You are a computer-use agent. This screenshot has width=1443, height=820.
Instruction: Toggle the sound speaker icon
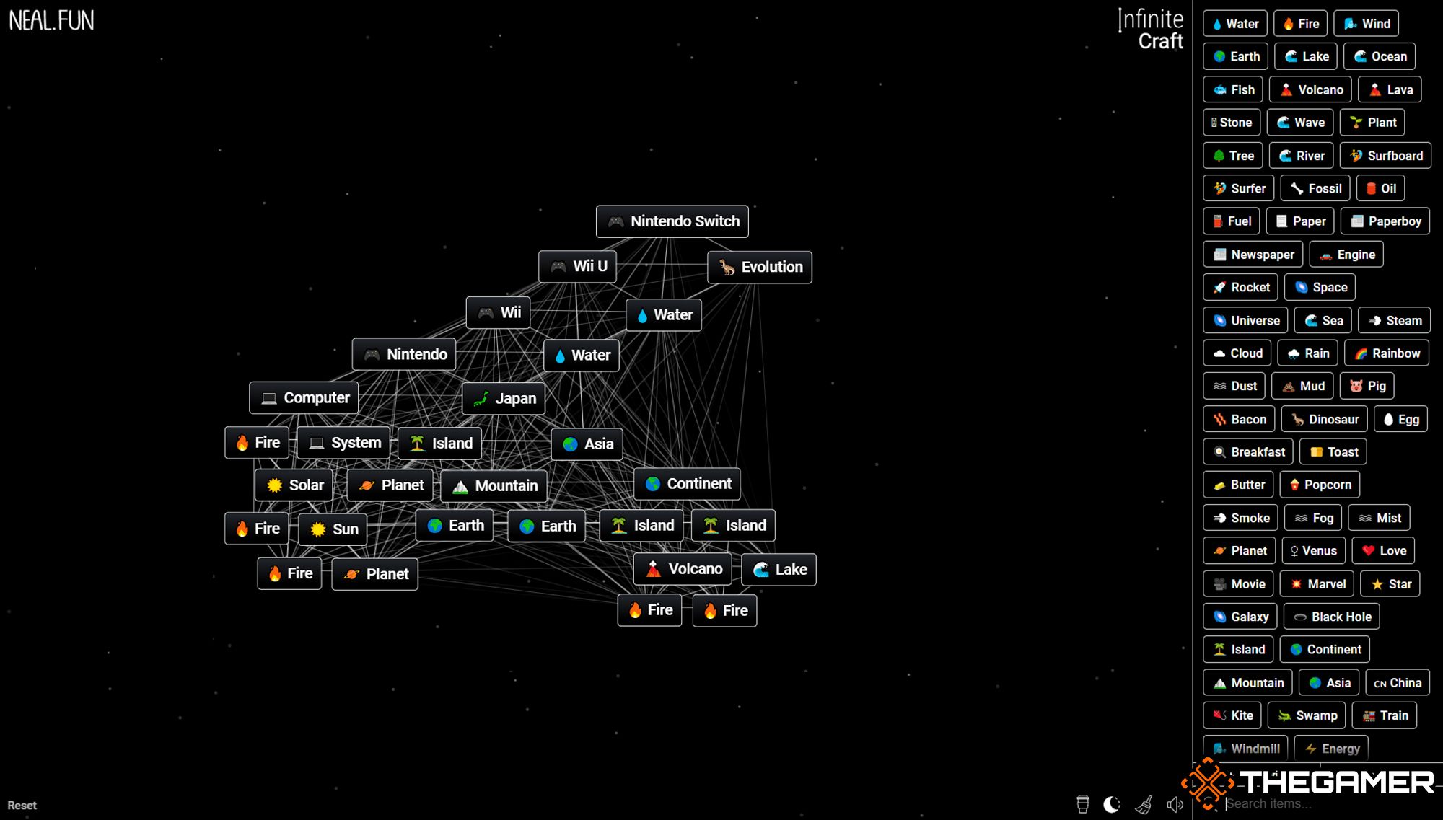click(1175, 804)
